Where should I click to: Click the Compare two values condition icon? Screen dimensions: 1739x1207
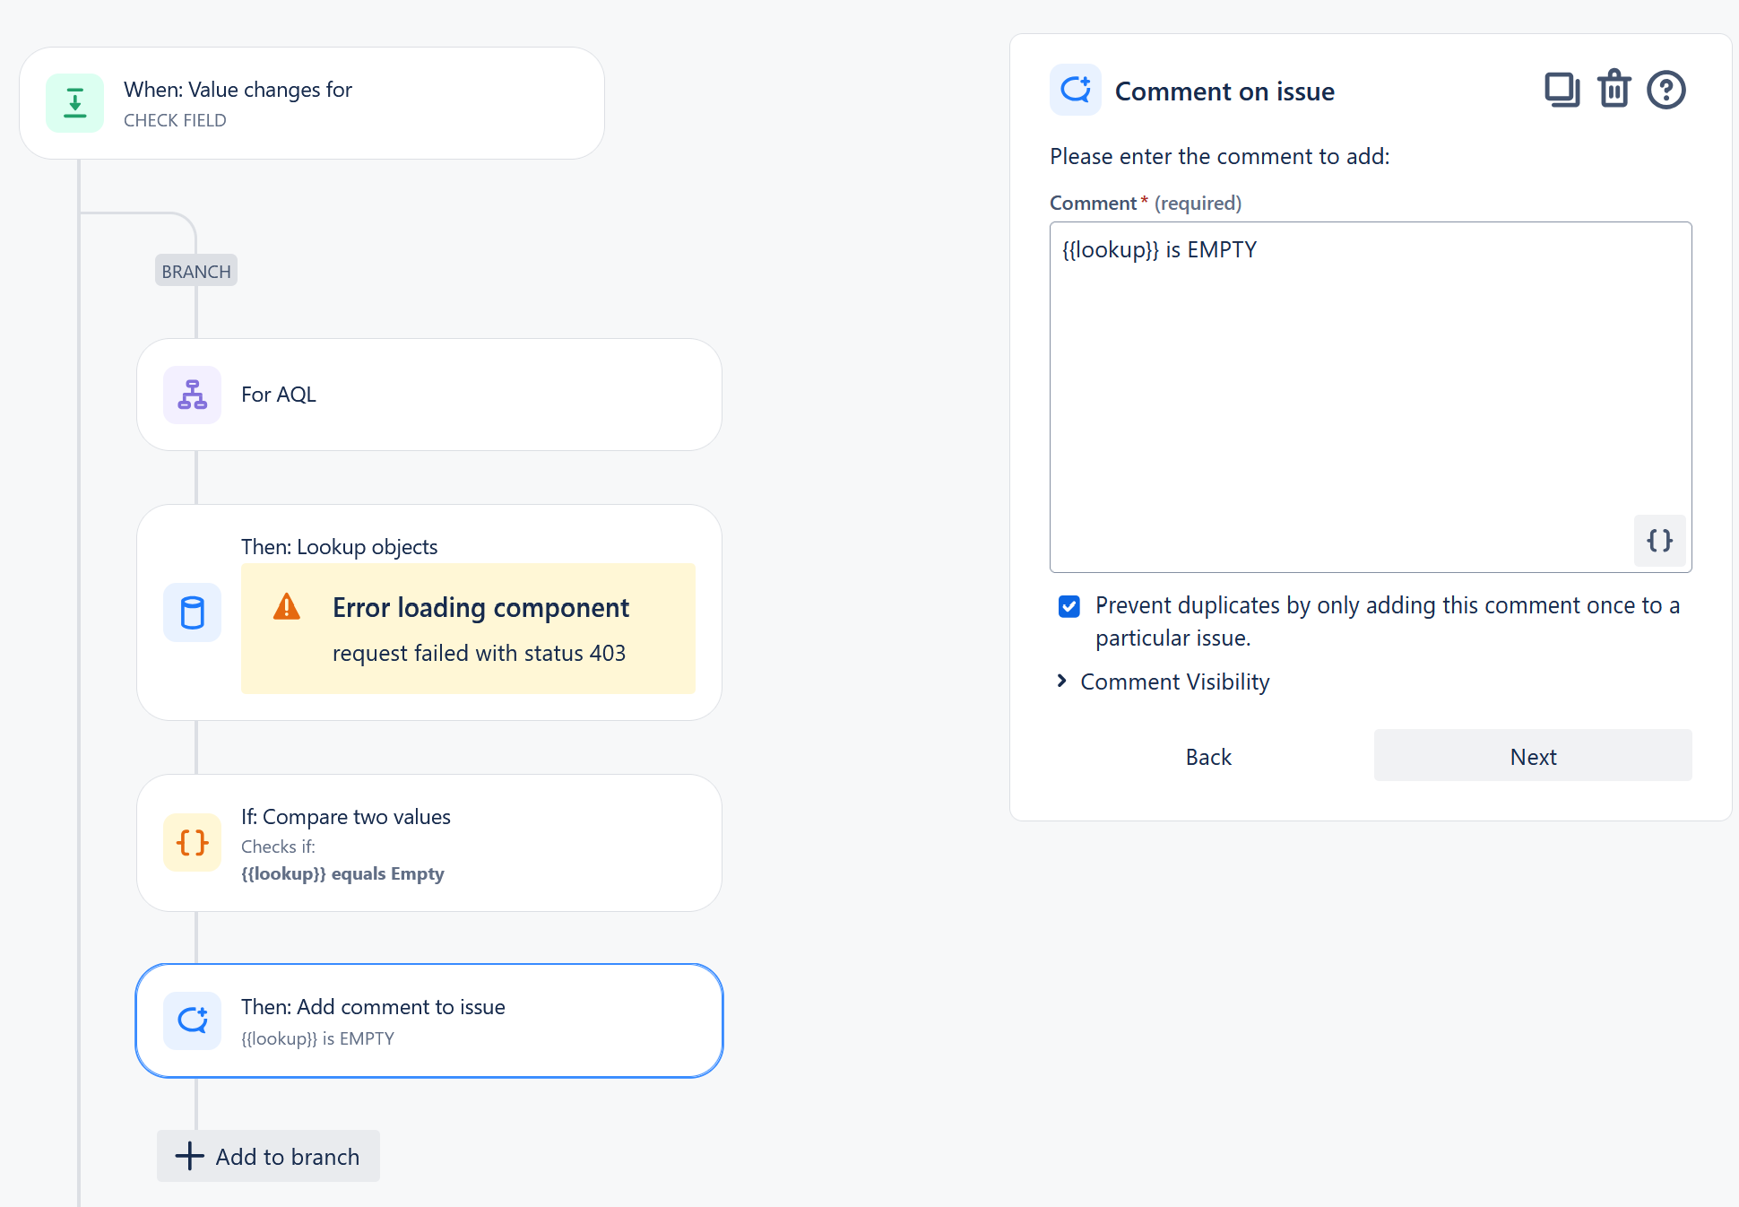click(191, 843)
